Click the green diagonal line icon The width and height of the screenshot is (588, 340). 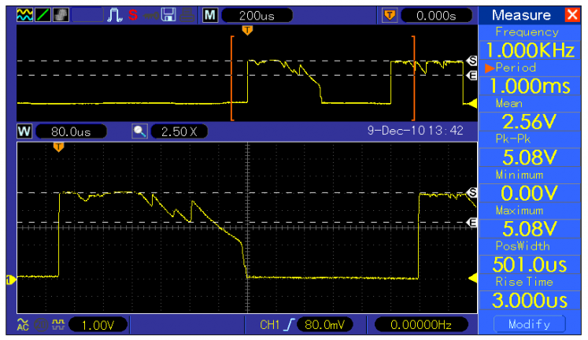pos(42,15)
